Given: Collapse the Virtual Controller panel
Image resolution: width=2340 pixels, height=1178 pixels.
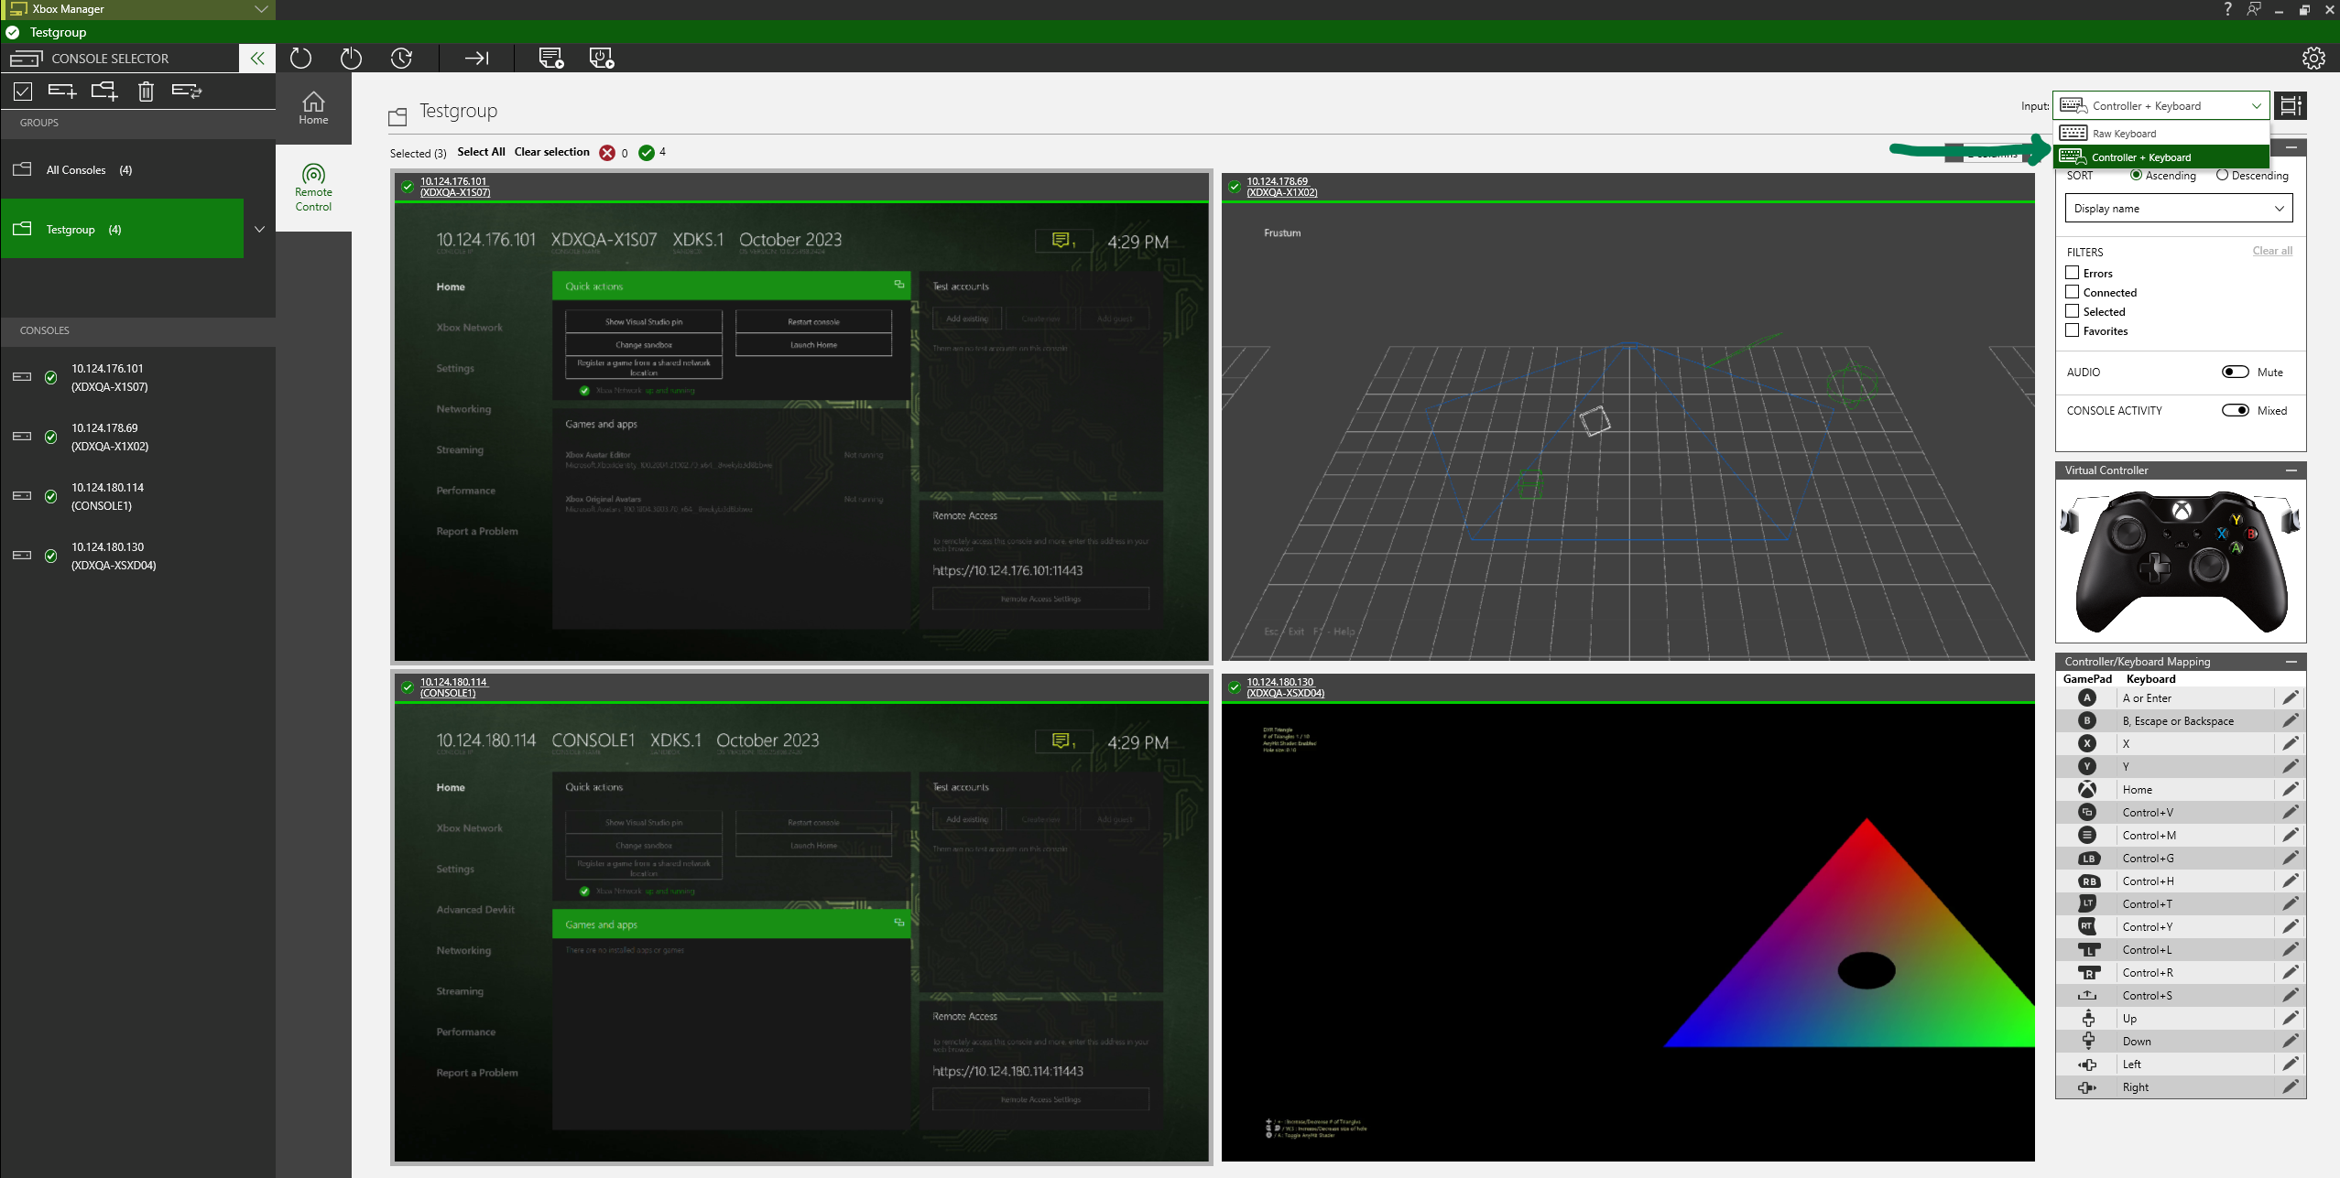Looking at the screenshot, I should (x=2291, y=470).
